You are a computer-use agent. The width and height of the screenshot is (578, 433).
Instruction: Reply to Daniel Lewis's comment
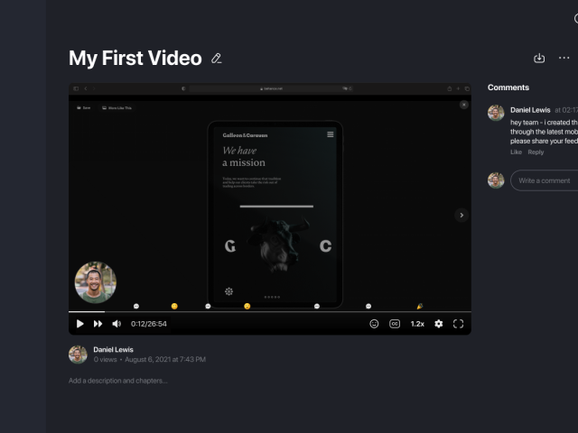536,152
